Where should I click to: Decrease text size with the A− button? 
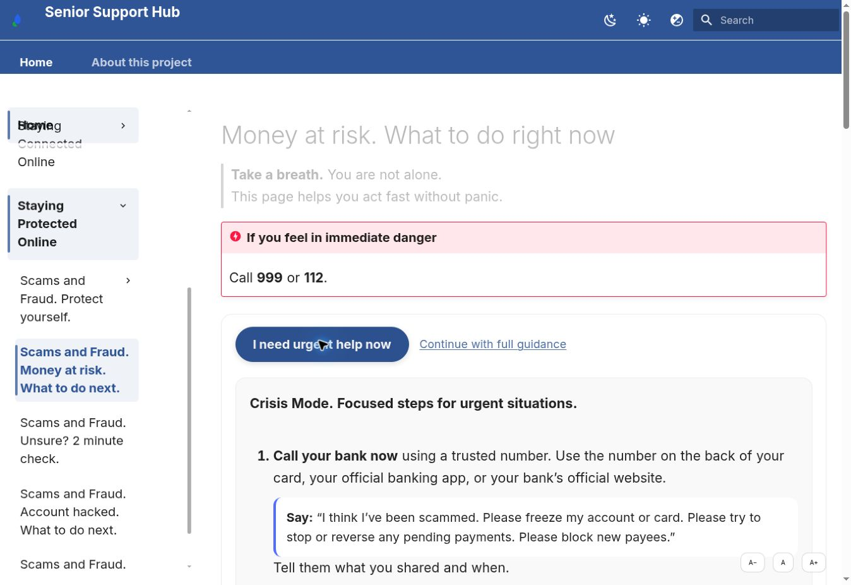[753, 562]
